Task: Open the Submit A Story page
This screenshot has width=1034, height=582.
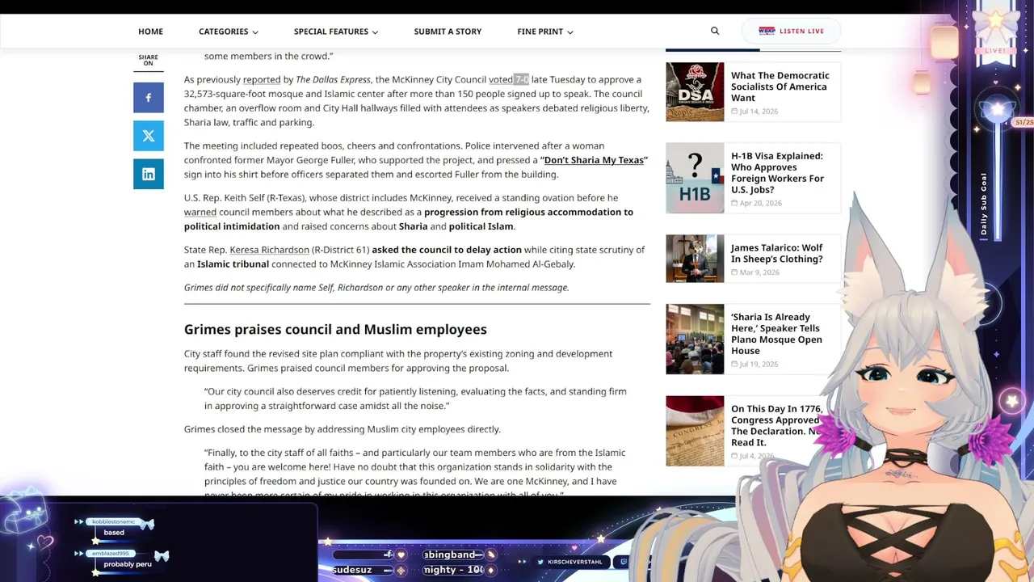Action: tap(448, 32)
